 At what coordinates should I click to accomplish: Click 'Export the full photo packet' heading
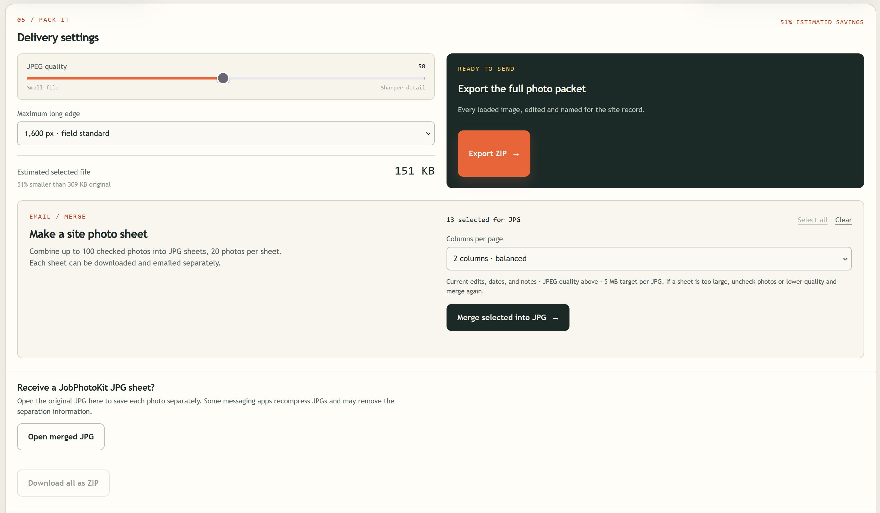(521, 89)
